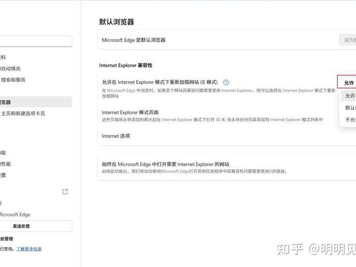
Task: Open the 性能 sidebar item
Action: point(5,164)
